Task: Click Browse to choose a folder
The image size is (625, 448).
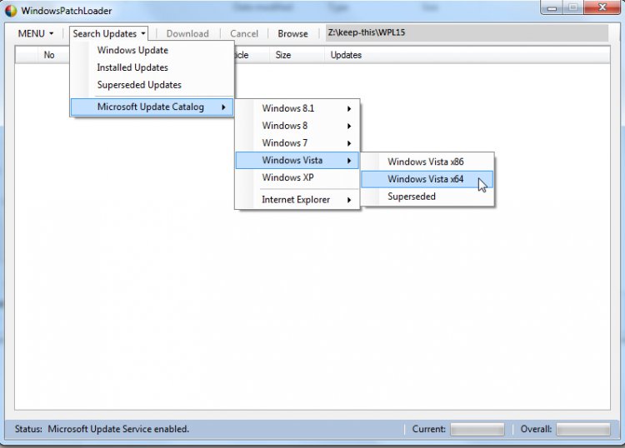Action: [x=292, y=33]
